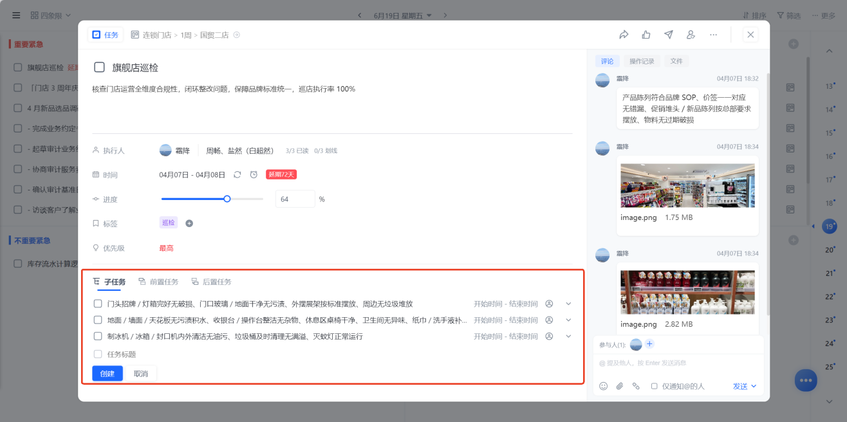This screenshot has width=847, height=422.
Task: Open the three-dot more menu in dialog header
Action: pos(713,35)
